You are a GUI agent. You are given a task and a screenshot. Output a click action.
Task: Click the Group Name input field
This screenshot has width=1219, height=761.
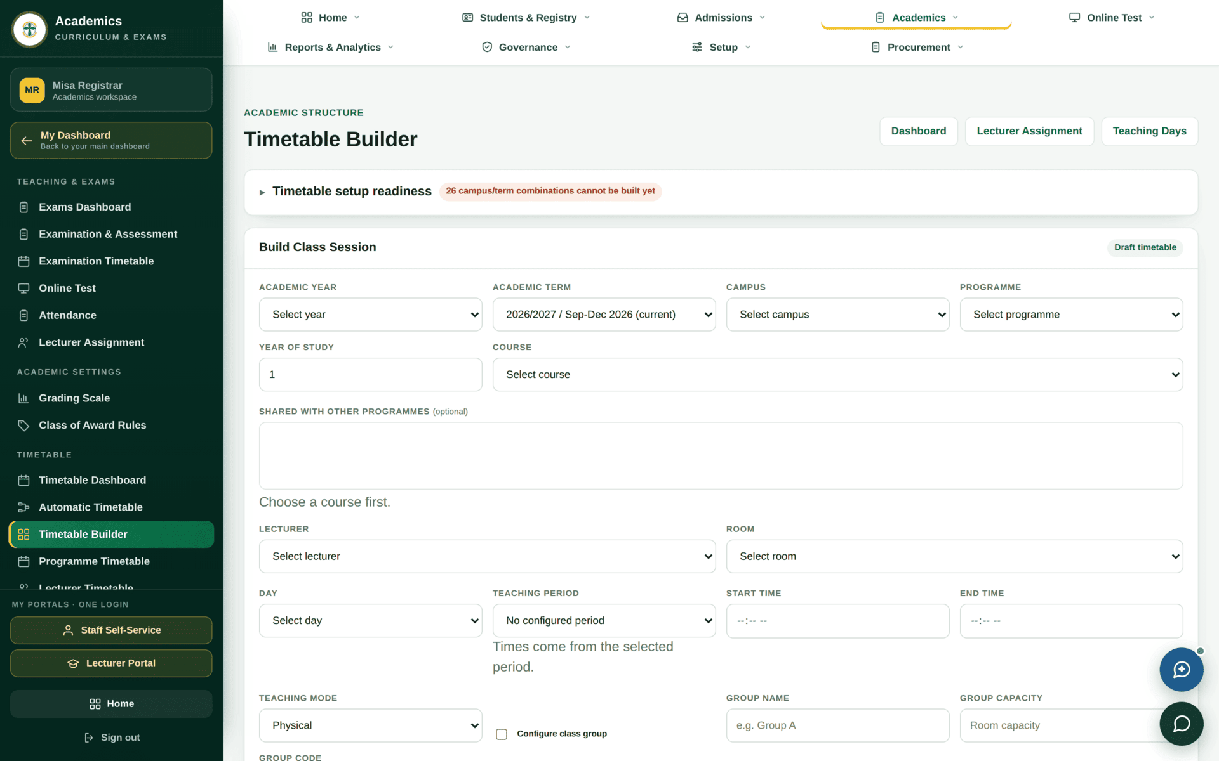[837, 725]
